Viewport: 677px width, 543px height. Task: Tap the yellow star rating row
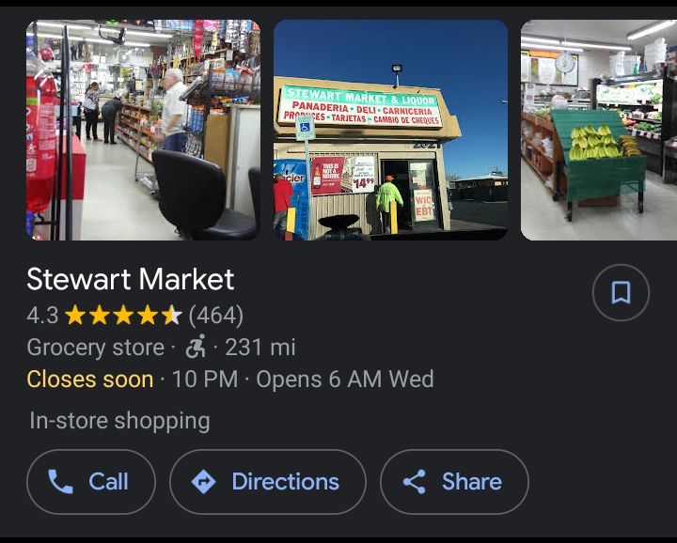(123, 315)
